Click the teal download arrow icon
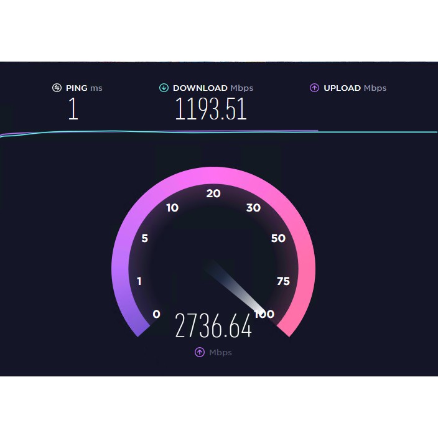438x438 pixels. 164,88
